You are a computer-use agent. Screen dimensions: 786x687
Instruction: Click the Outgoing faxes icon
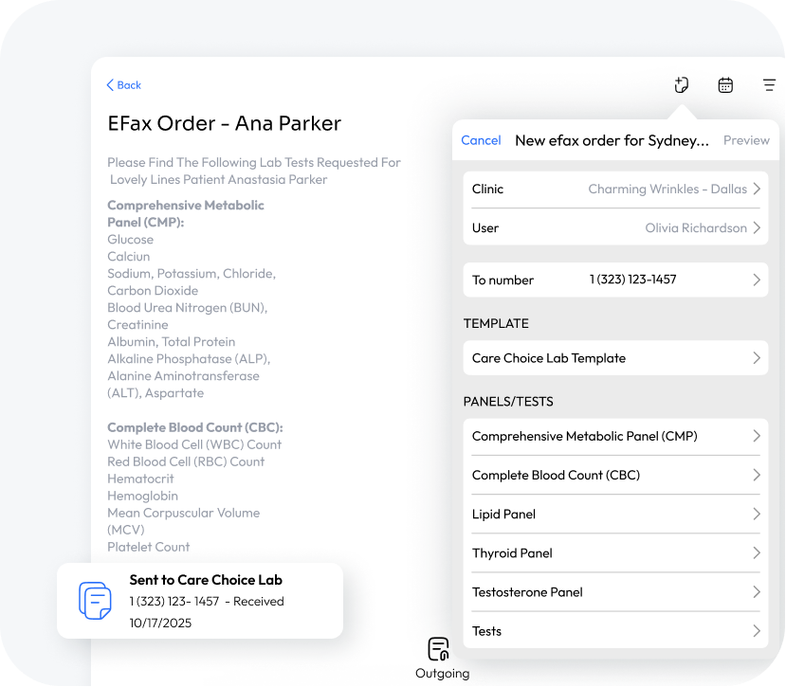(x=438, y=649)
